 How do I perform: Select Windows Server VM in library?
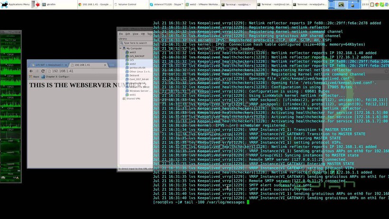140,91
